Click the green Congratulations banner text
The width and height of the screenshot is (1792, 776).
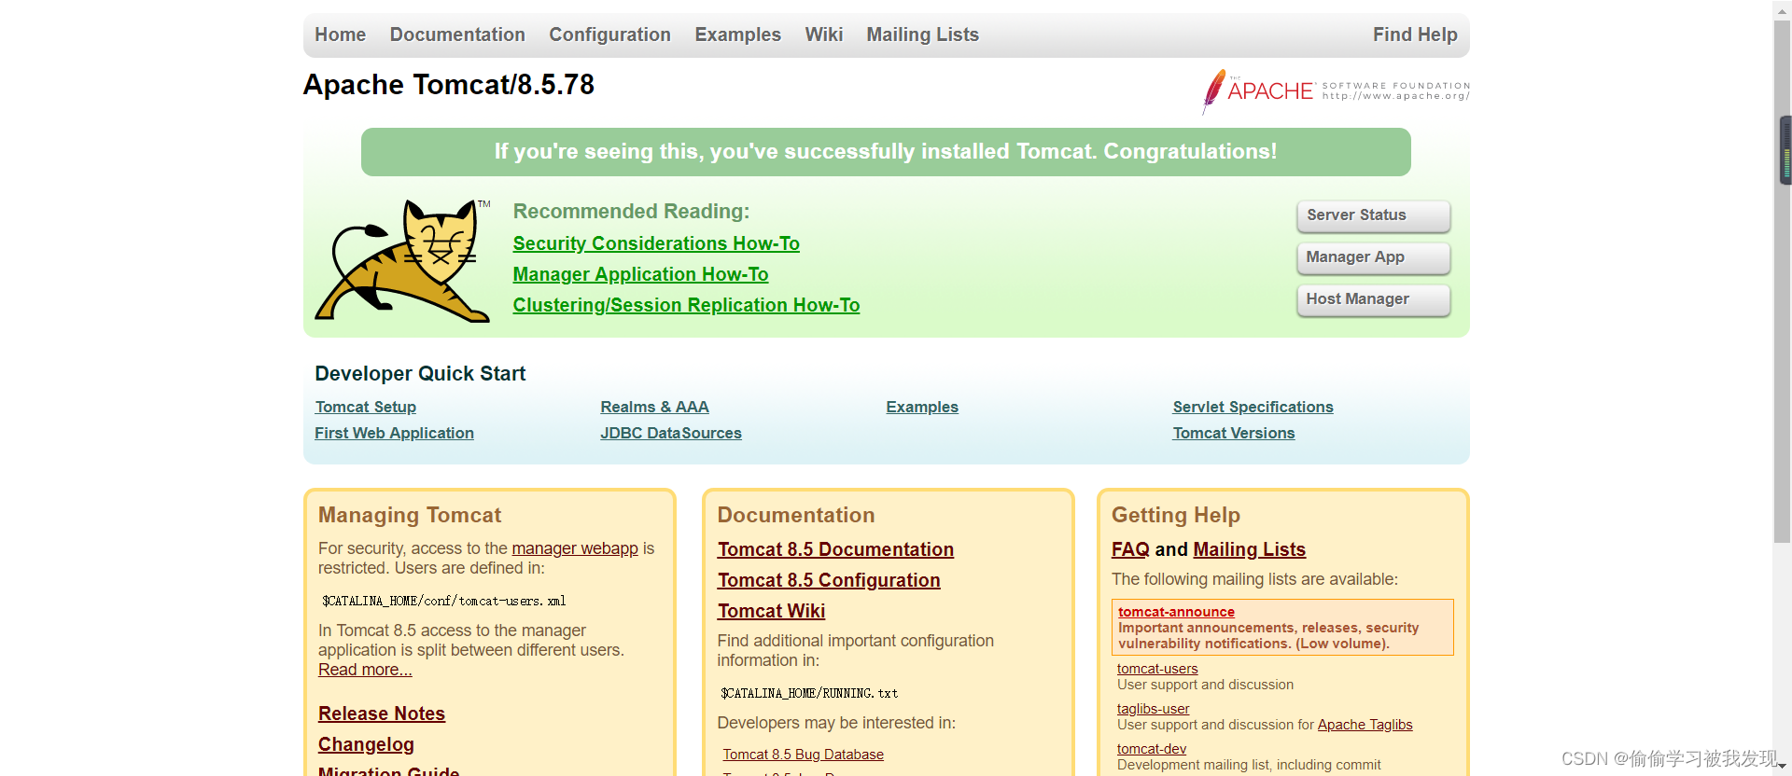coord(886,151)
